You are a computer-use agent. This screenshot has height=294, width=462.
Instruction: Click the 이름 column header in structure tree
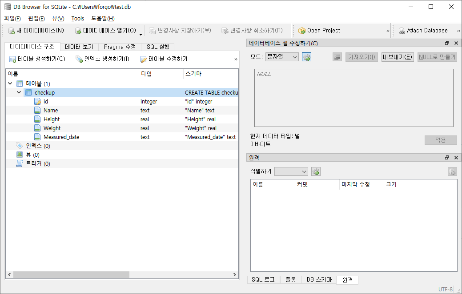pyautogui.click(x=72, y=74)
